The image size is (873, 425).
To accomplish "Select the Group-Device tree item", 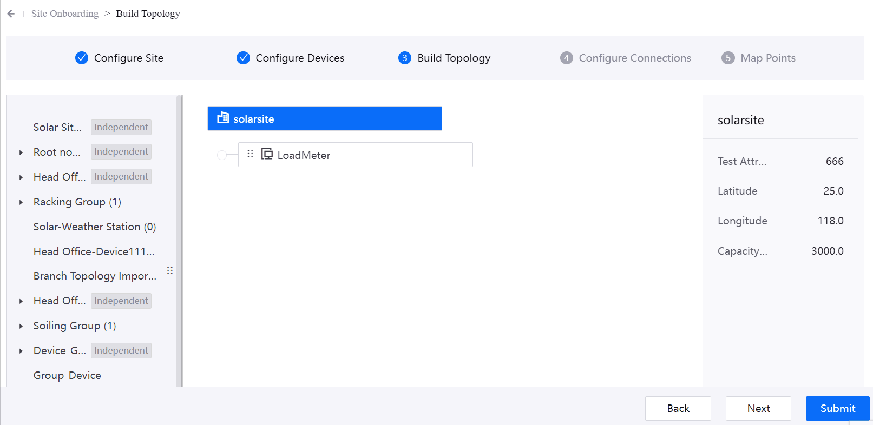I will [67, 375].
